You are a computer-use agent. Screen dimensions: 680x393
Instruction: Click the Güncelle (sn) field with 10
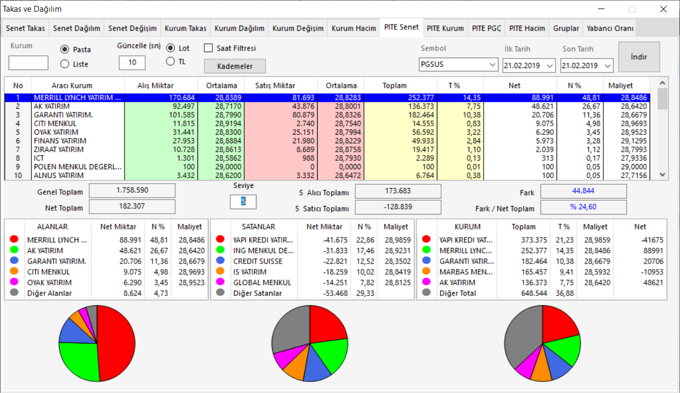(132, 63)
